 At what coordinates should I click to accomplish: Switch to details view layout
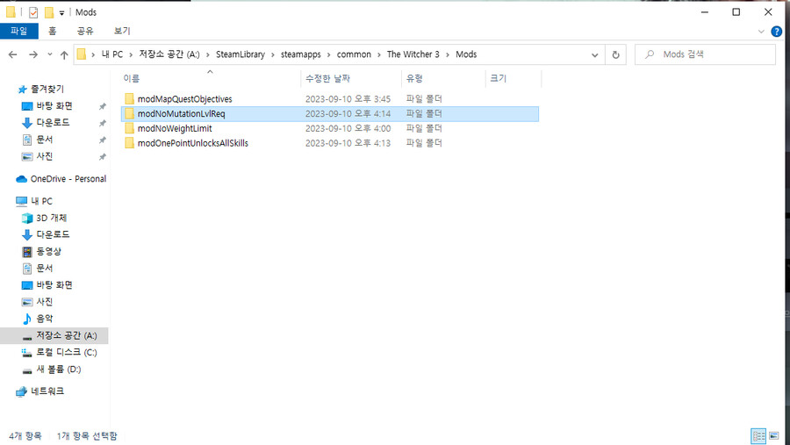[x=758, y=435]
